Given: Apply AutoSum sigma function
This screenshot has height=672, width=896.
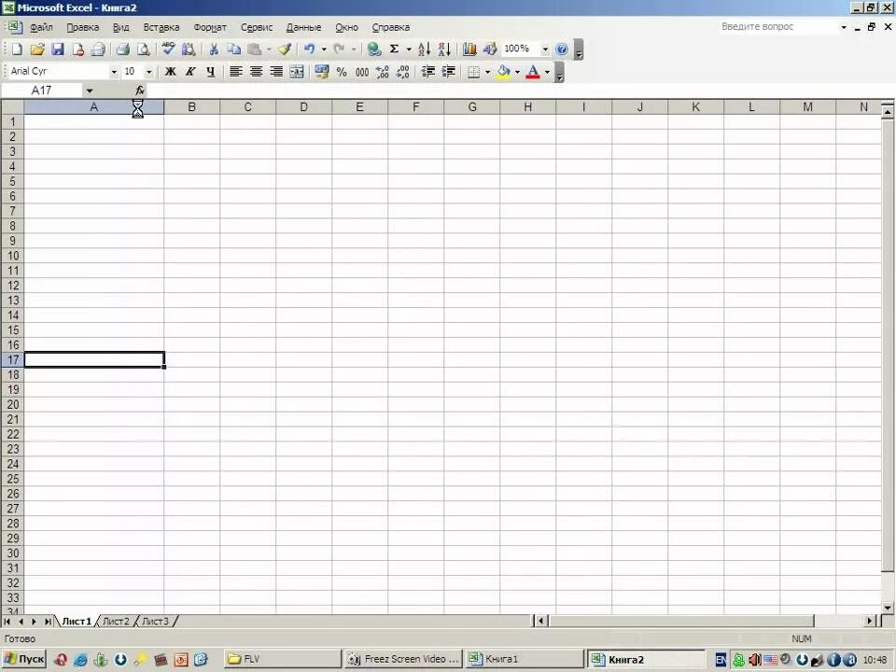Looking at the screenshot, I should click(x=394, y=49).
